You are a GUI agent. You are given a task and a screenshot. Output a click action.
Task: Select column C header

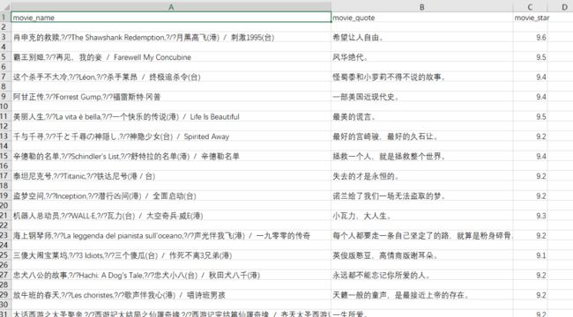(x=530, y=7)
